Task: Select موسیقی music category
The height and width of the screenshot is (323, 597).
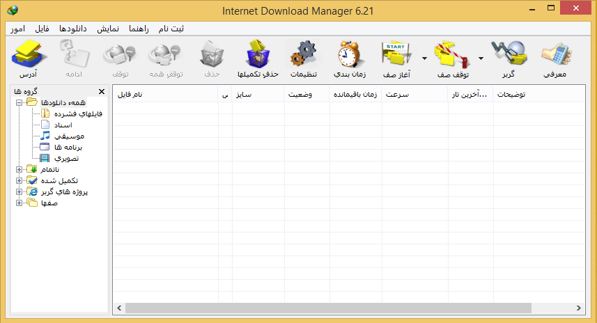Action: (x=69, y=136)
